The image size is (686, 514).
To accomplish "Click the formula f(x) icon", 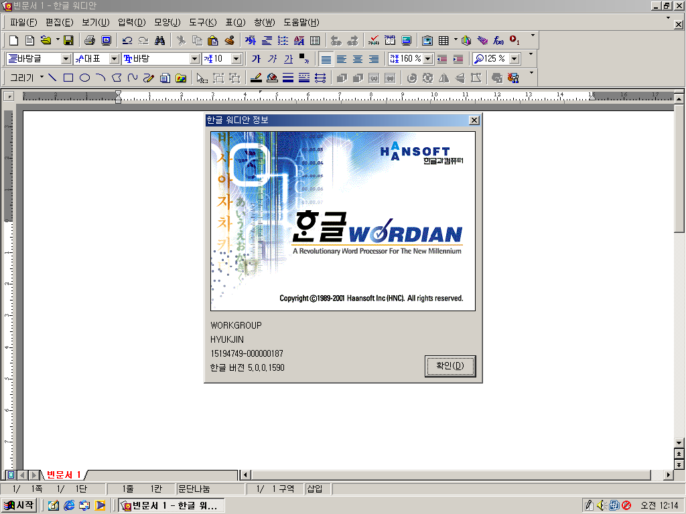I will (x=498, y=41).
